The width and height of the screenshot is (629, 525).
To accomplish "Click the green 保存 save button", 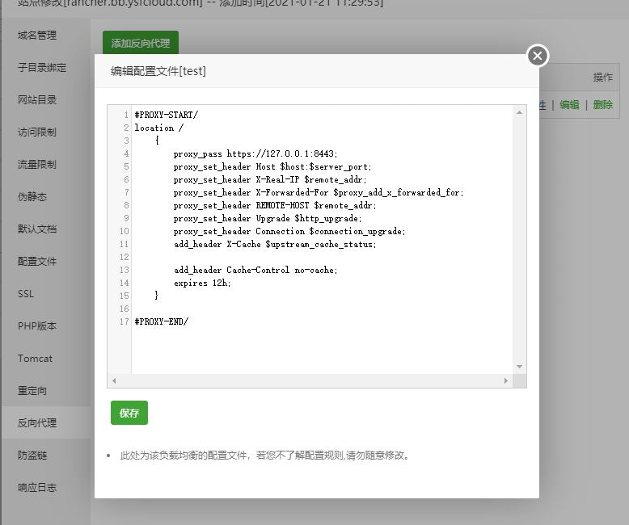I will [x=129, y=413].
